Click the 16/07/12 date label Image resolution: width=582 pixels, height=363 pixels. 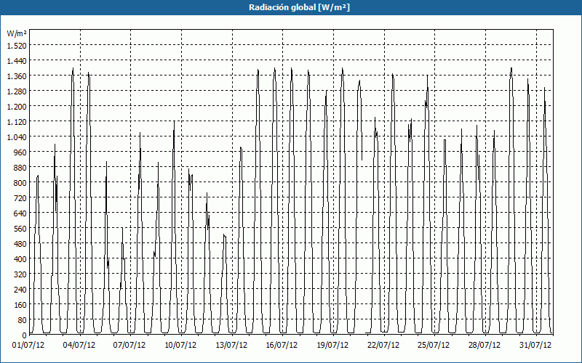[x=282, y=346]
